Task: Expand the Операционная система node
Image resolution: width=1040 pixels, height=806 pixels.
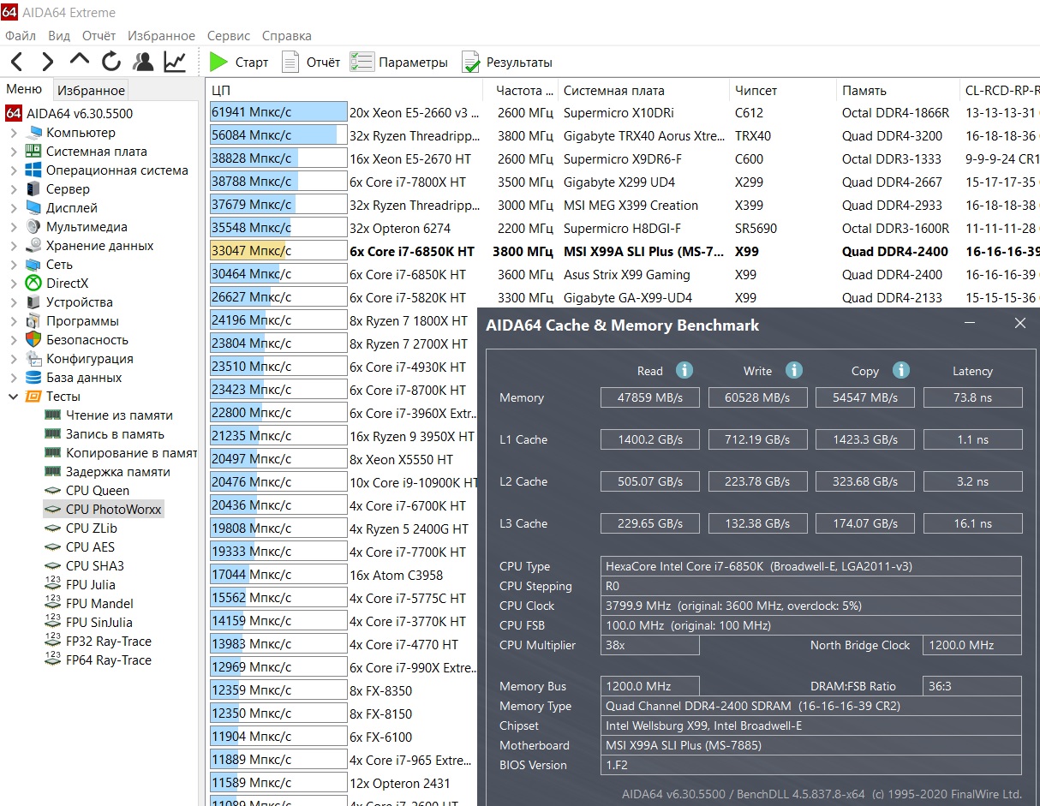Action: [x=14, y=170]
